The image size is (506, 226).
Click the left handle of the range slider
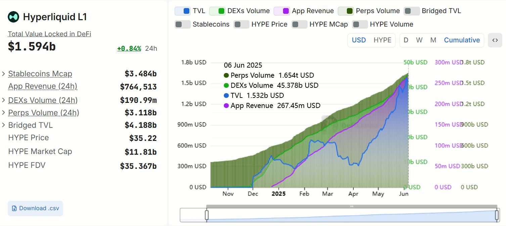[207, 215]
